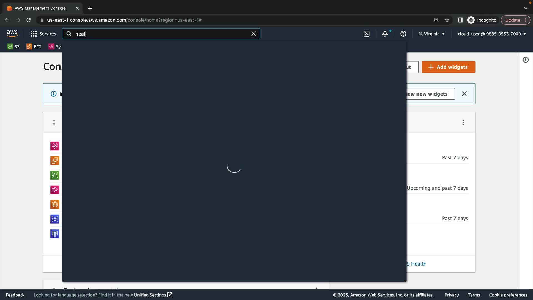Open the Feedback link in footer
The image size is (533, 300).
pyautogui.click(x=15, y=295)
